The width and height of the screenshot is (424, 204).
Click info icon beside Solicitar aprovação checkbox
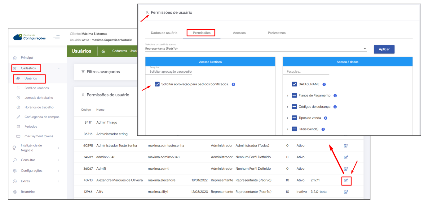tap(233, 84)
